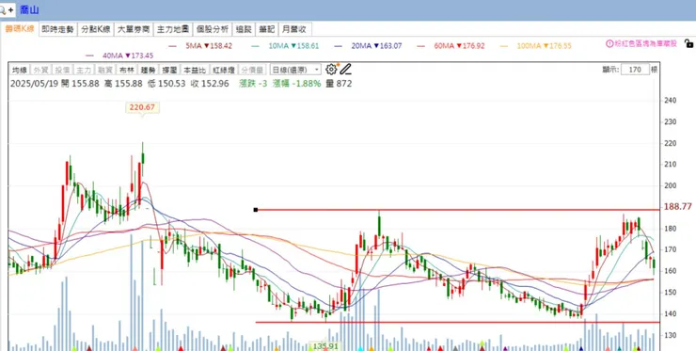Click the 135.91 low price label
Image resolution: width=696 pixels, height=351 pixels.
[x=325, y=345]
